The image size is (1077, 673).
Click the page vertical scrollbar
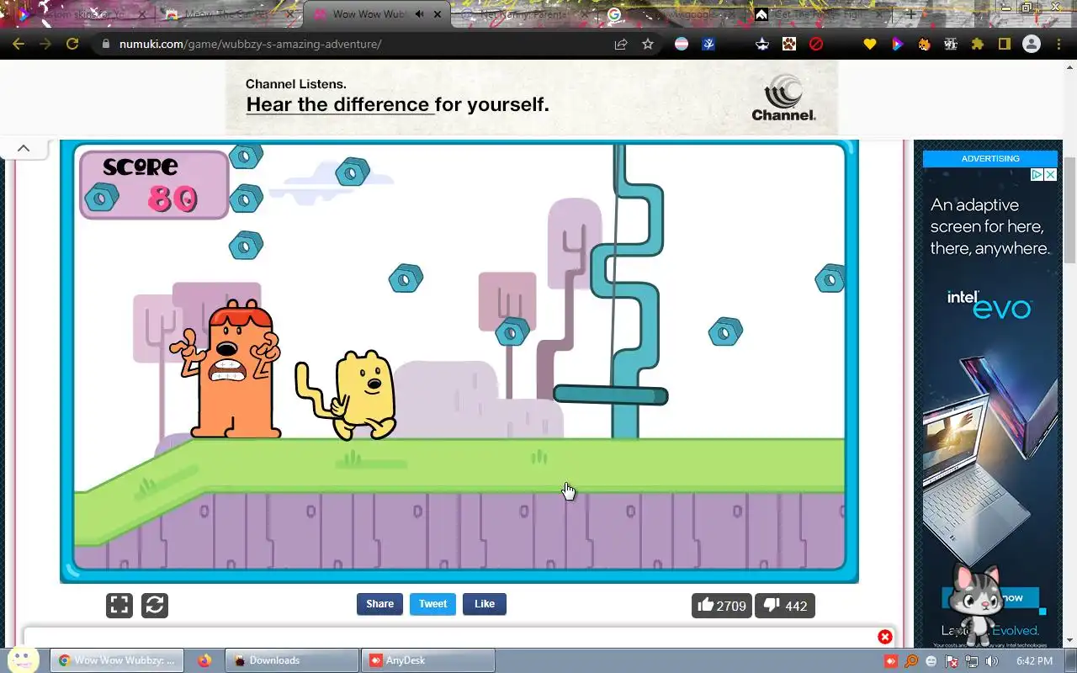point(1069,210)
